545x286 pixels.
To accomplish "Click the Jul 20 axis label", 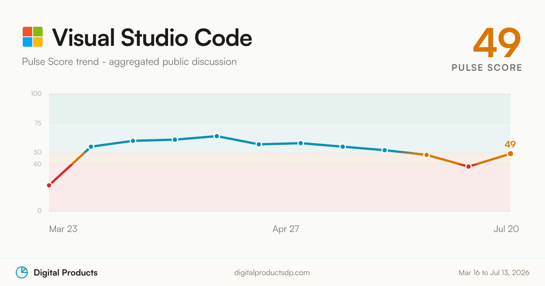I will click(x=506, y=229).
